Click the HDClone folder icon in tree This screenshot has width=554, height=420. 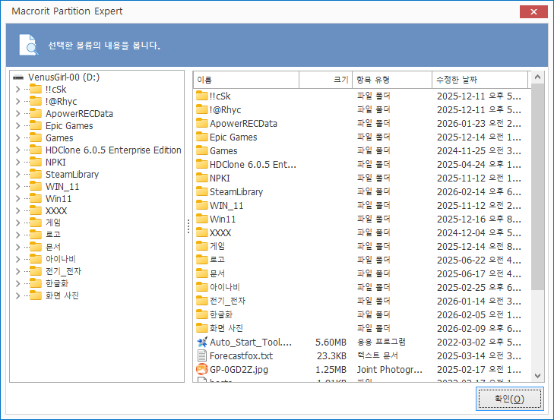[x=36, y=150]
